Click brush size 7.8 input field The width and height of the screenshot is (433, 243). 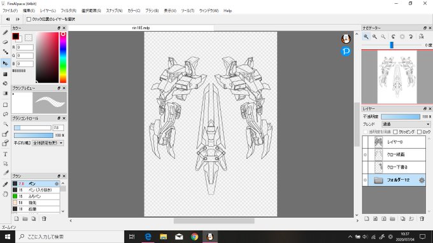[59, 128]
